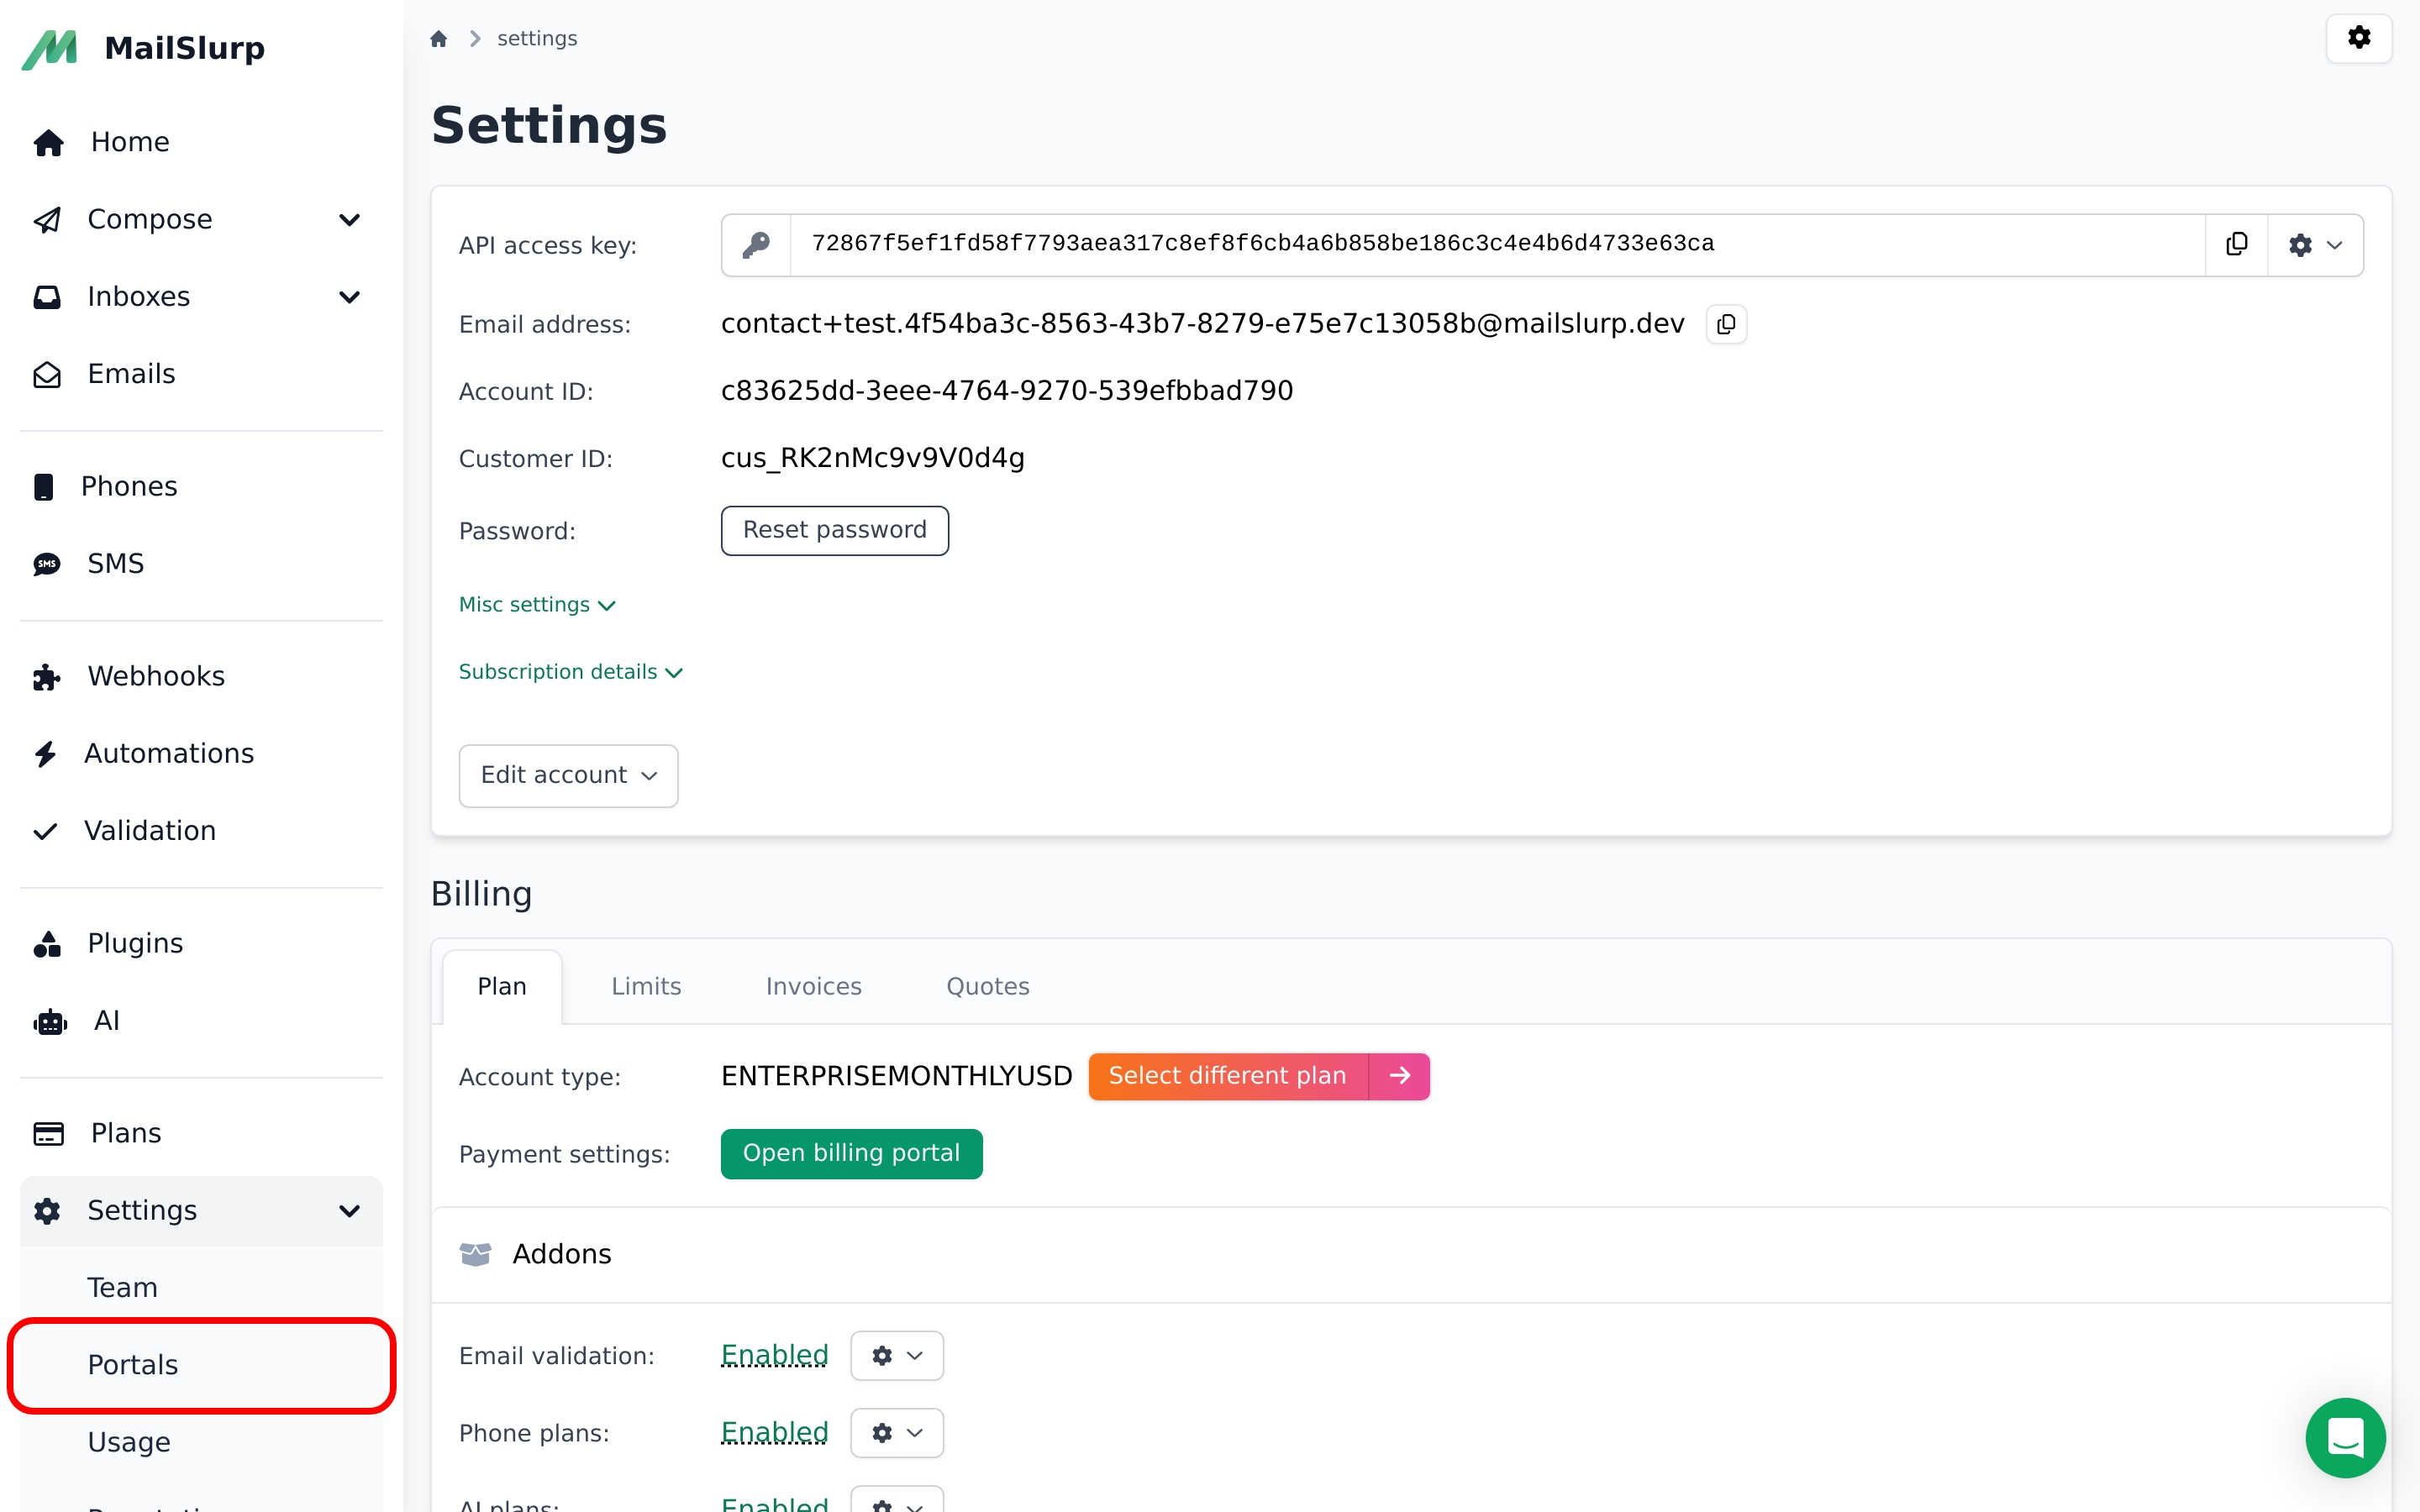Click the plan arrow icon button
The image size is (2420, 1512).
coord(1399,1076)
